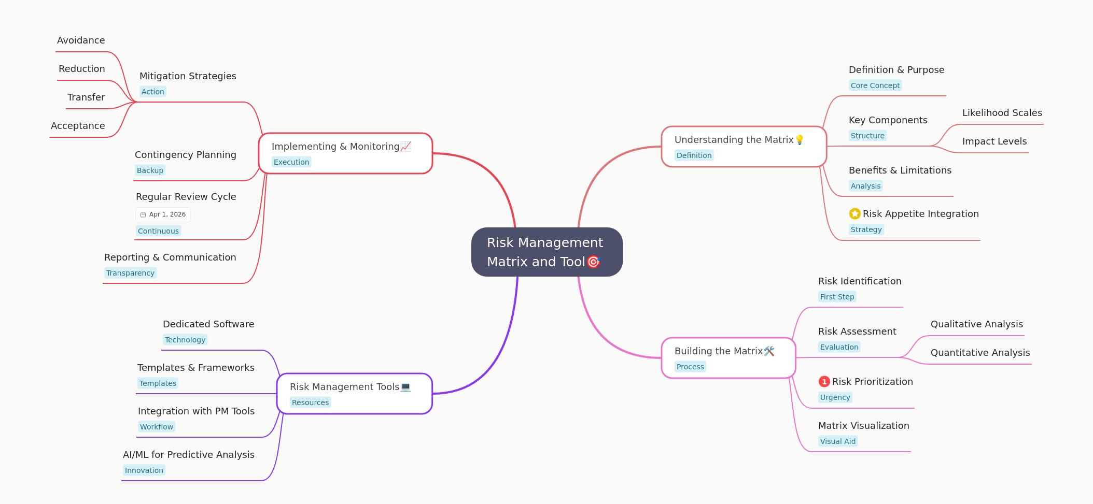Click the Continuous tag on Regular Review Cycle
The height and width of the screenshot is (504, 1093).
point(158,231)
